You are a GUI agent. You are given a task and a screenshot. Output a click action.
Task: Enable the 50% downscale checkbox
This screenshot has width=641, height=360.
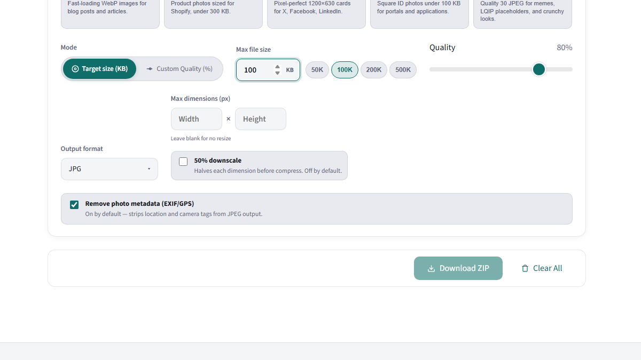click(183, 162)
